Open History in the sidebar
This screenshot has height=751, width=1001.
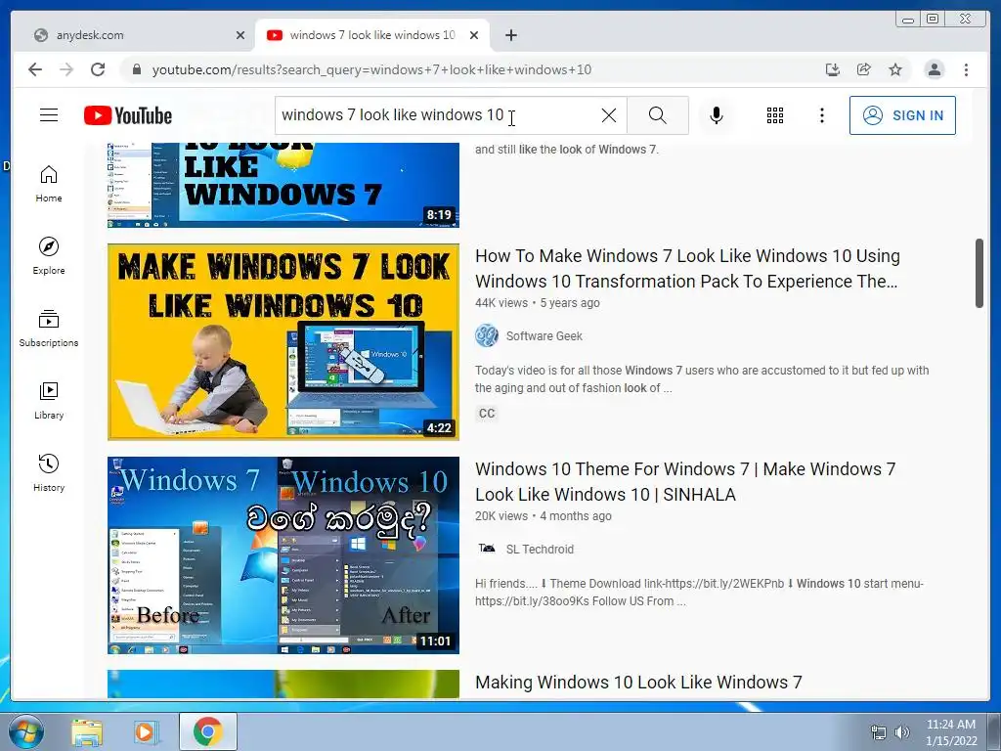pyautogui.click(x=49, y=472)
